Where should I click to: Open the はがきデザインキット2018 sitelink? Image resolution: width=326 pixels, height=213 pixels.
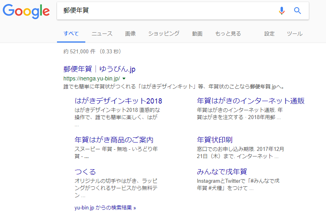coord(118,101)
